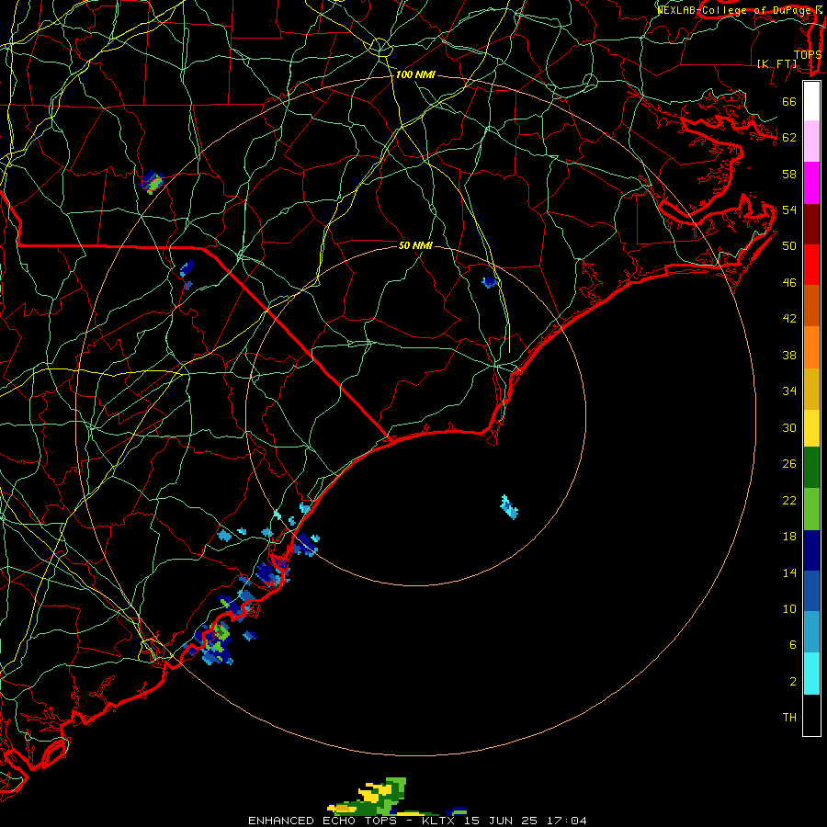Select the burnt orange legend swatch
Viewport: 827px width, 827px height.
tap(811, 305)
